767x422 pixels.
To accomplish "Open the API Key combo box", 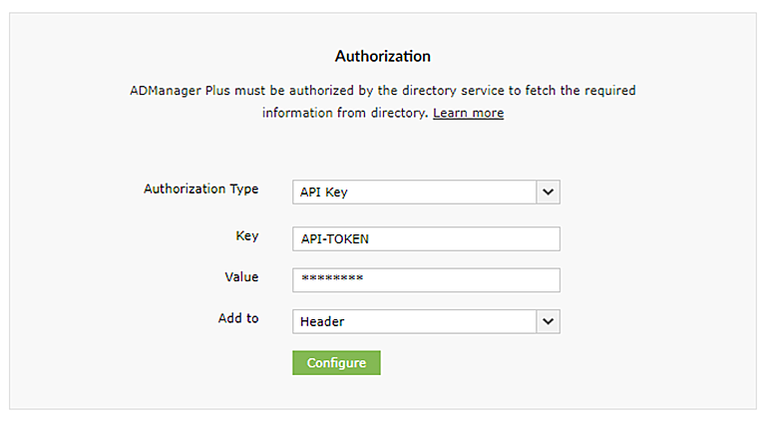I will click(x=414, y=192).
